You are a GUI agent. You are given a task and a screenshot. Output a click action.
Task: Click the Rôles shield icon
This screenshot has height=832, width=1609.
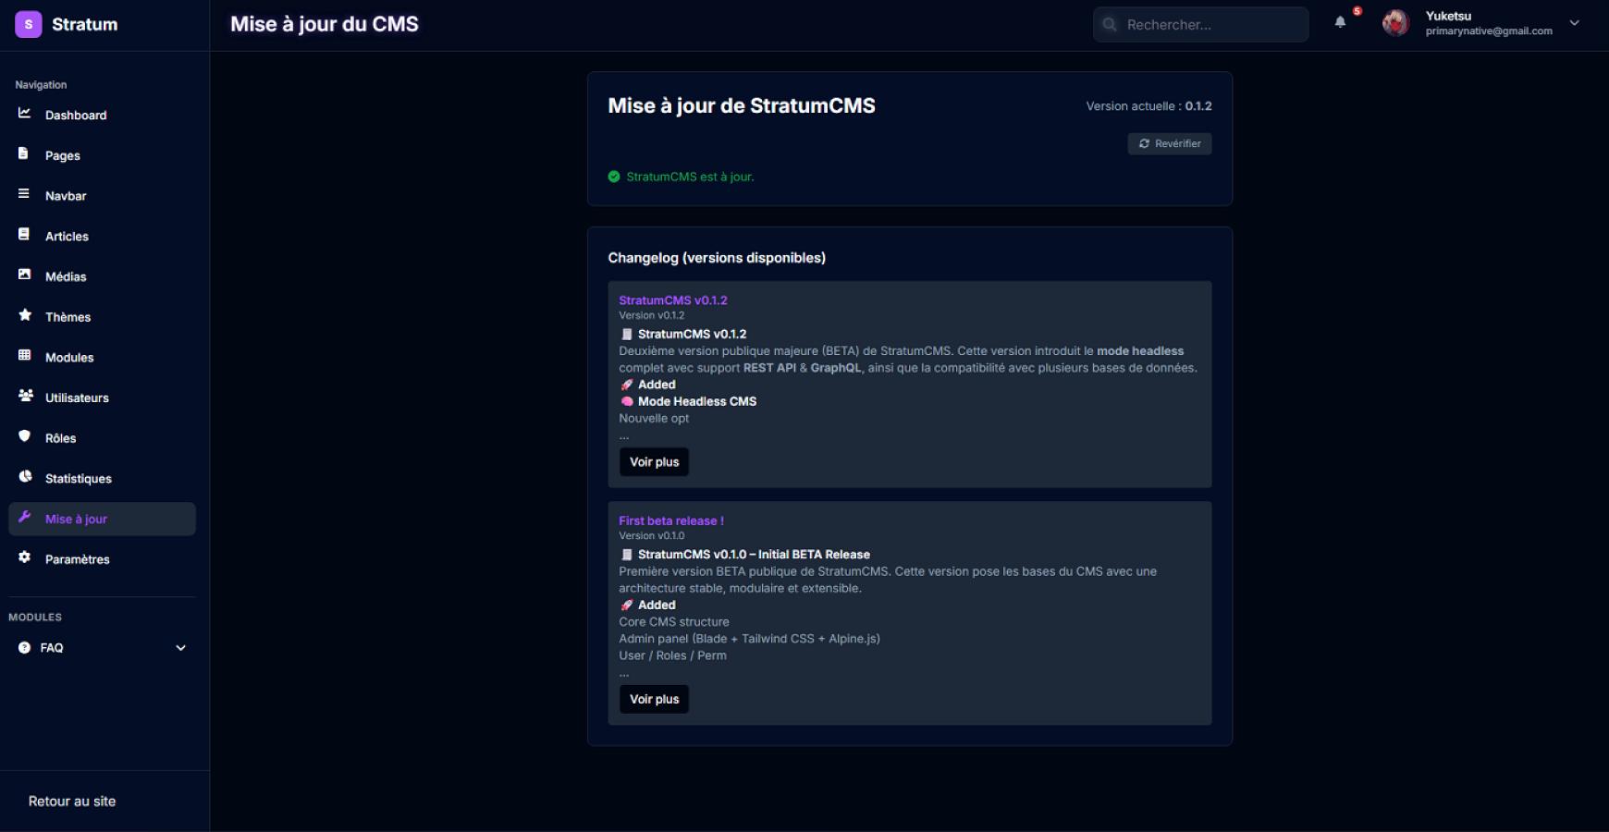point(25,436)
